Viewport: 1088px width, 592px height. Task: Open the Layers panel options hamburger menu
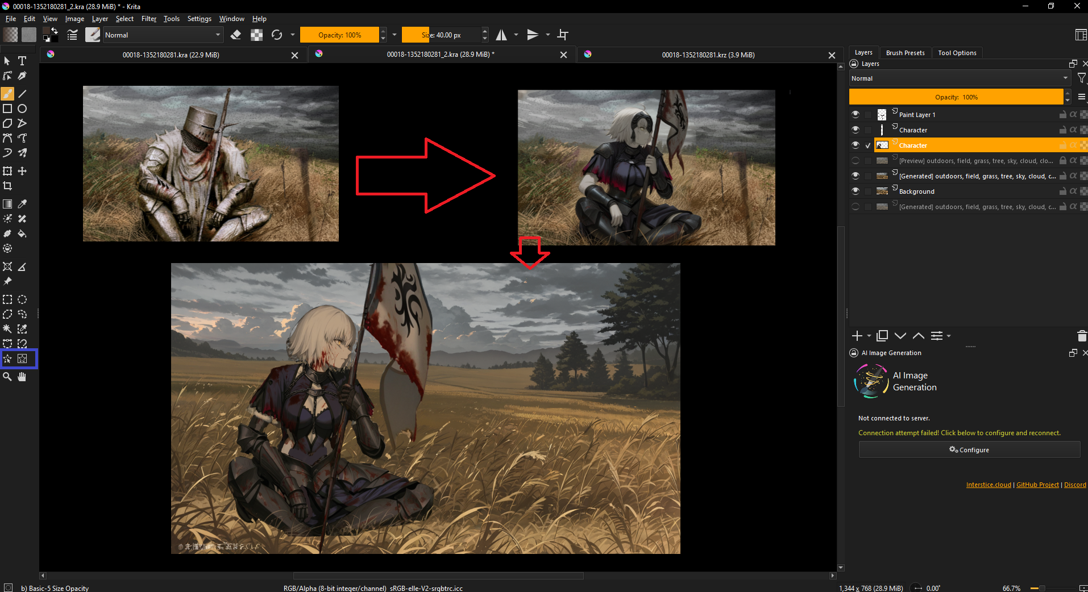pos(1082,97)
